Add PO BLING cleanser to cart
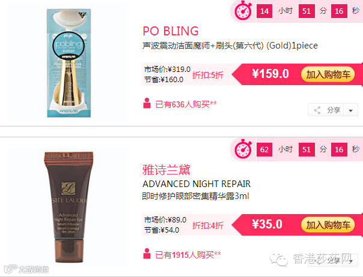Viewport: 363px width, 277px height. click(328, 74)
